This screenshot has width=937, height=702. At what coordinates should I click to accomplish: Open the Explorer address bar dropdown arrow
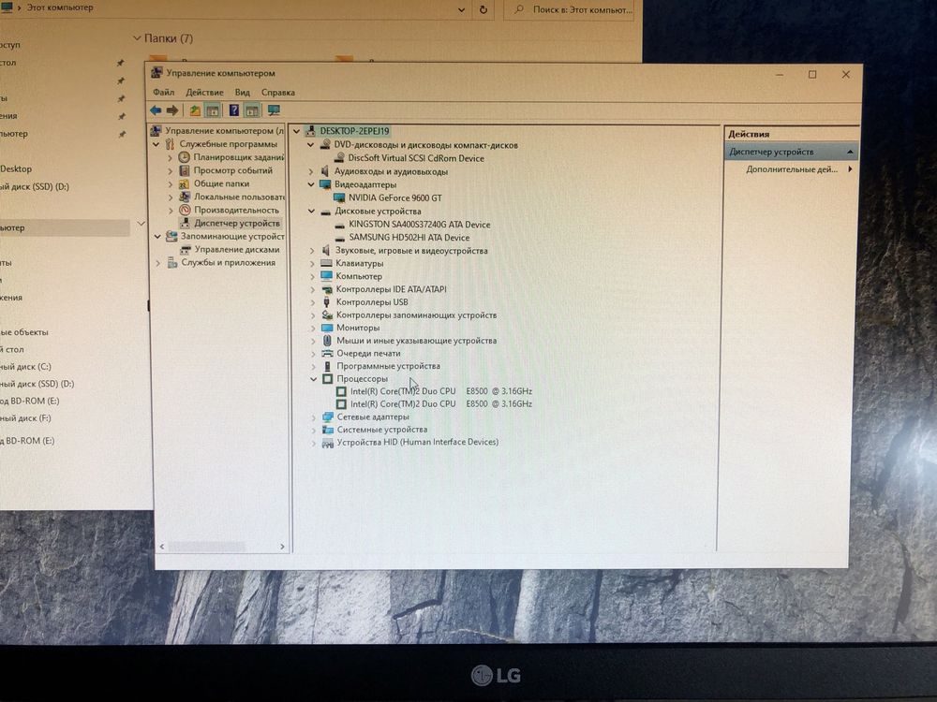(461, 9)
